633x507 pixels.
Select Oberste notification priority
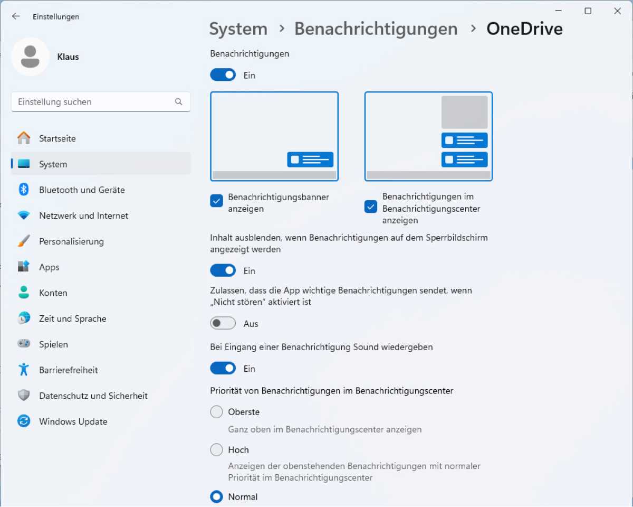tap(216, 411)
